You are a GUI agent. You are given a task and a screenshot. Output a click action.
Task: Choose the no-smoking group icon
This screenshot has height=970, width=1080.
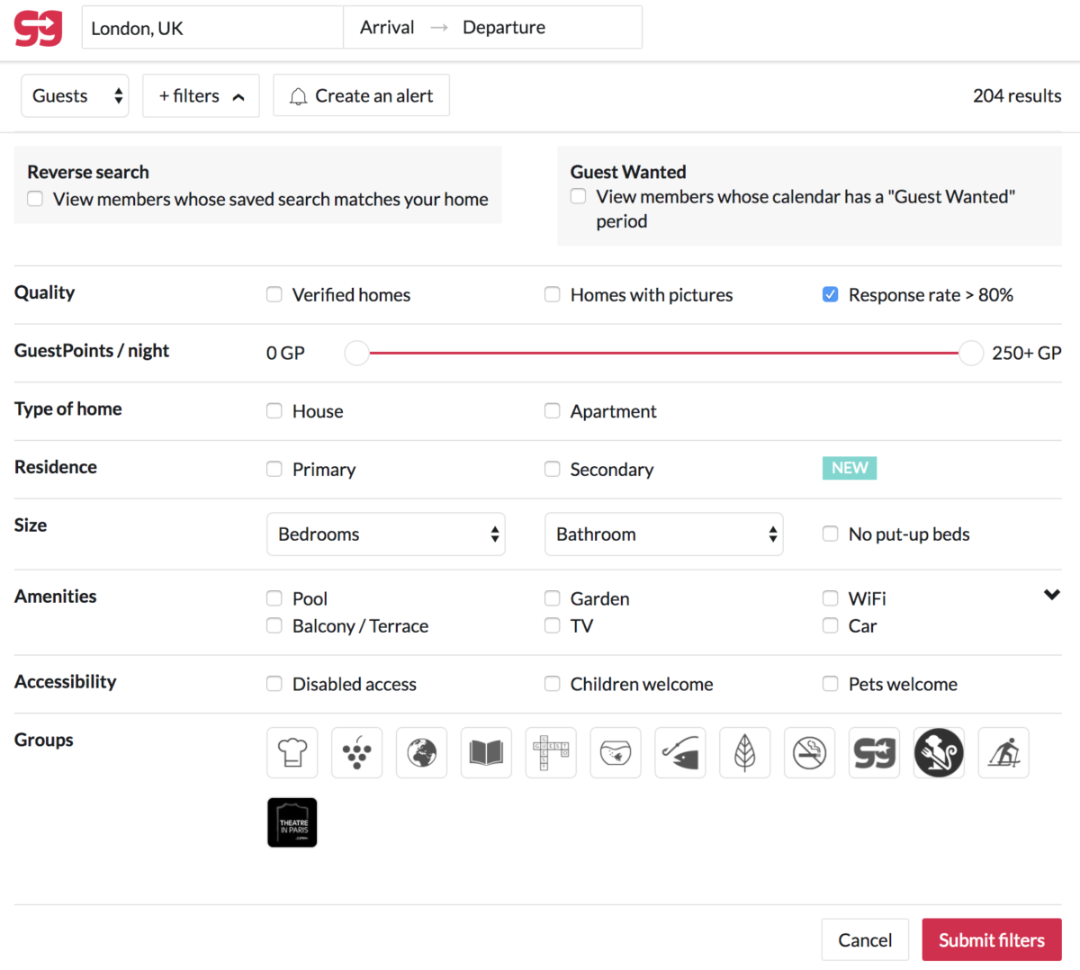pos(809,752)
